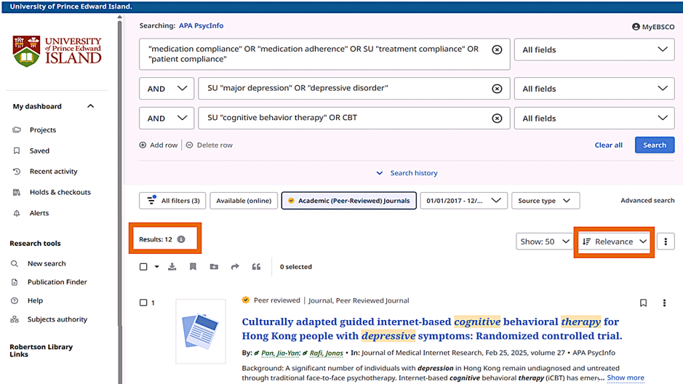This screenshot has height=384, width=683.
Task: Clear the first search row text
Action: coord(497,49)
